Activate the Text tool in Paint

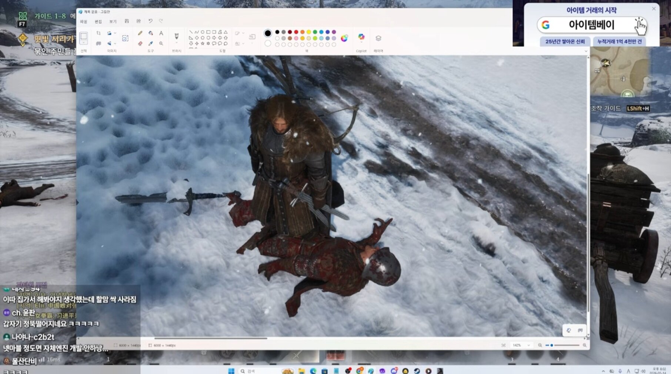click(x=161, y=33)
